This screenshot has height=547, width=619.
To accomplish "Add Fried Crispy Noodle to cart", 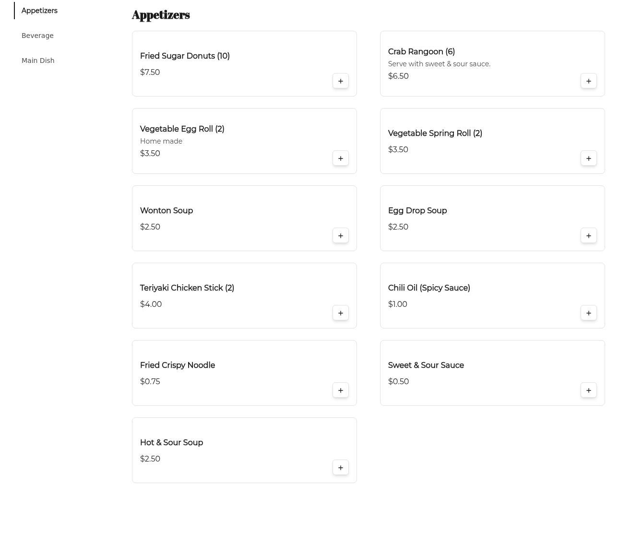I will coord(340,390).
